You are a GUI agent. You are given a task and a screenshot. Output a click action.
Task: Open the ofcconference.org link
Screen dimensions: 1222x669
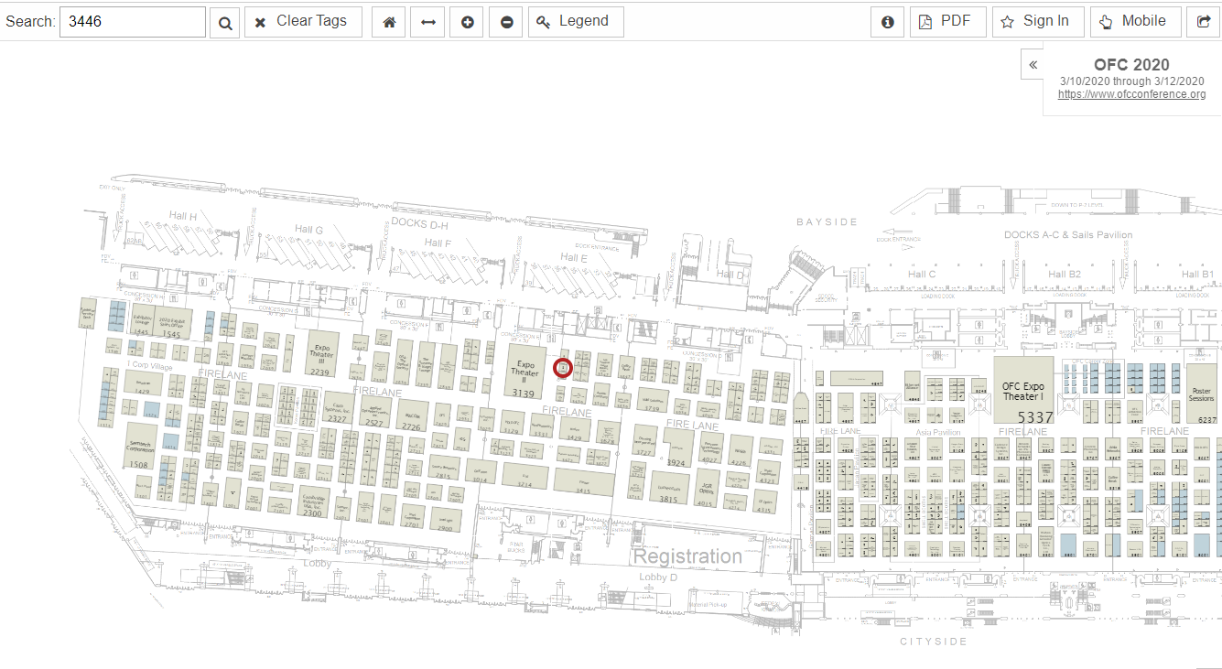tap(1131, 94)
